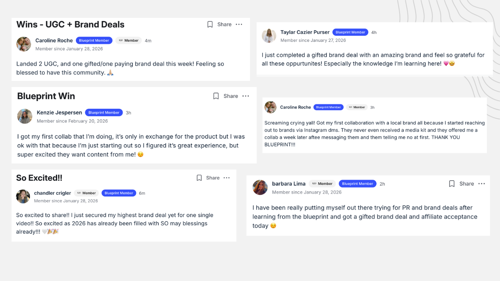This screenshot has width=500, height=281.
Task: Open three-dot menu on Blueprint Win post
Action: (246, 96)
